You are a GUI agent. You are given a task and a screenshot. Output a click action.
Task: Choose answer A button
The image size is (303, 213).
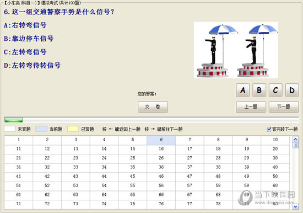click(x=243, y=90)
